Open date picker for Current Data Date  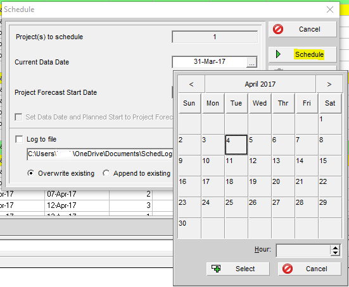coord(251,63)
